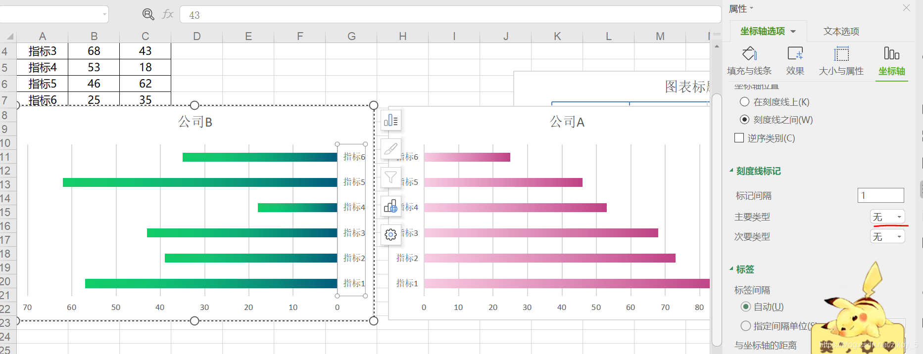Image resolution: width=923 pixels, height=354 pixels.
Task: Switch to 文本选项 tab
Action: pos(841,31)
